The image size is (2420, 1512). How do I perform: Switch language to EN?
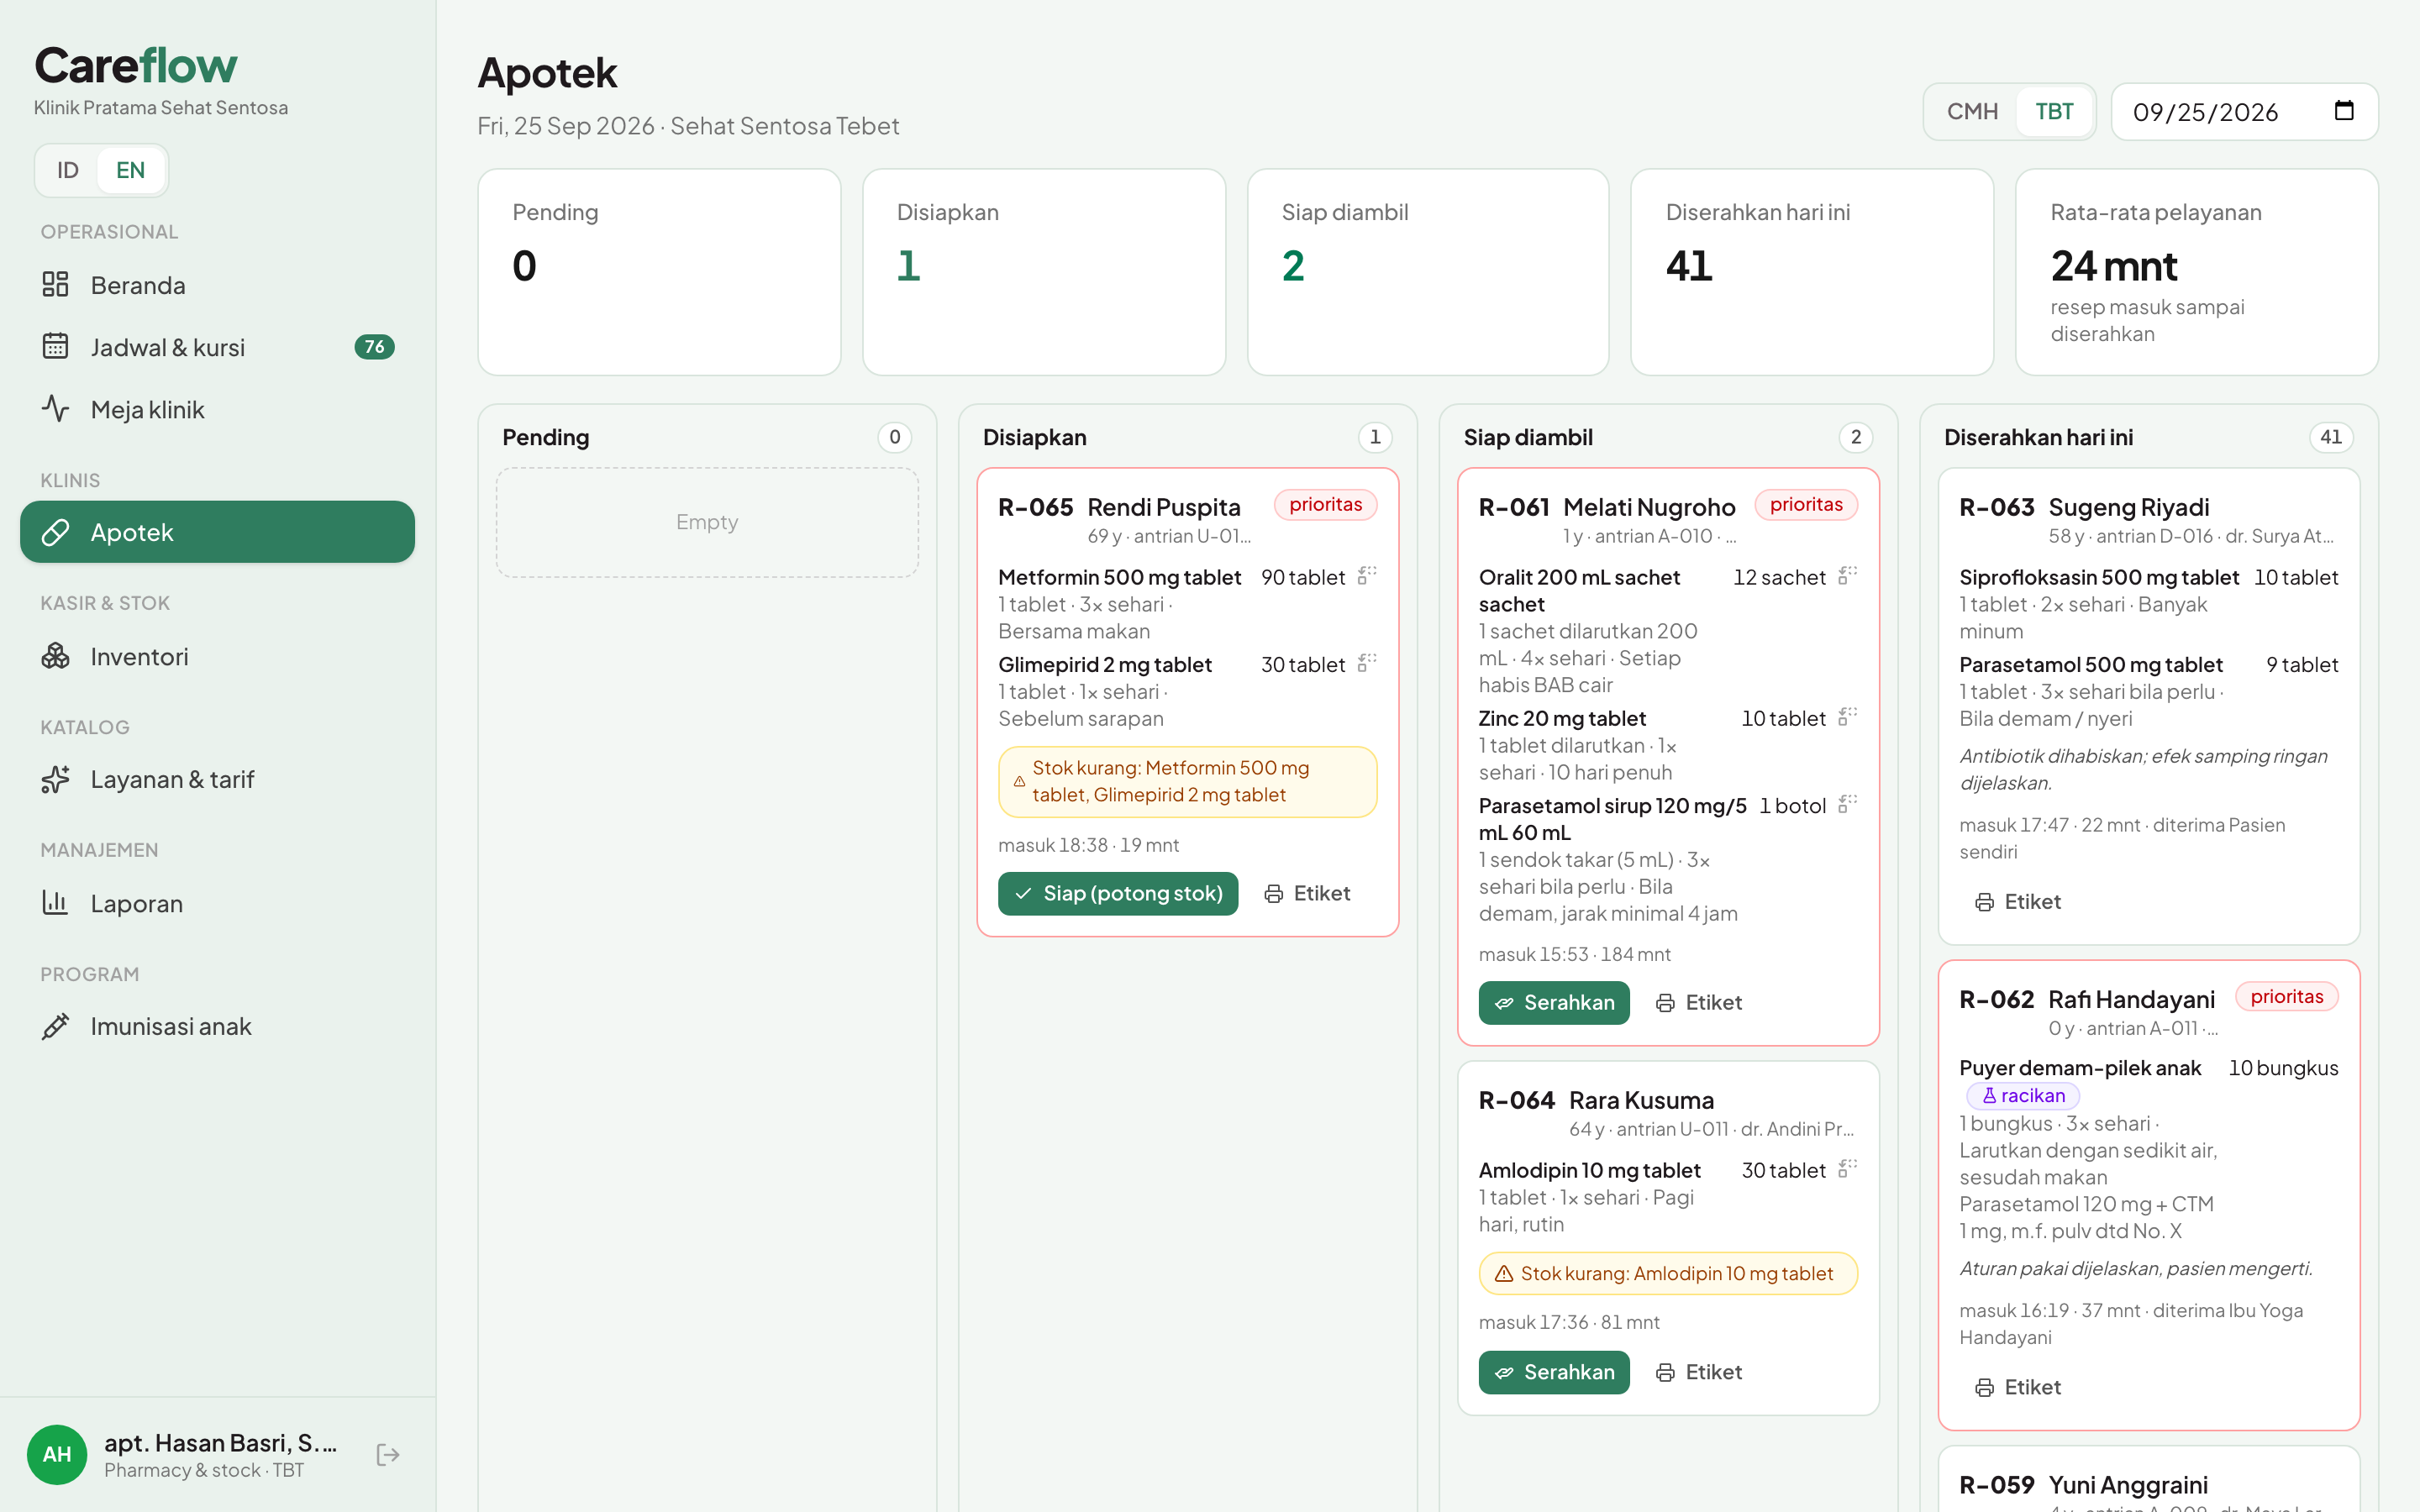coord(130,170)
